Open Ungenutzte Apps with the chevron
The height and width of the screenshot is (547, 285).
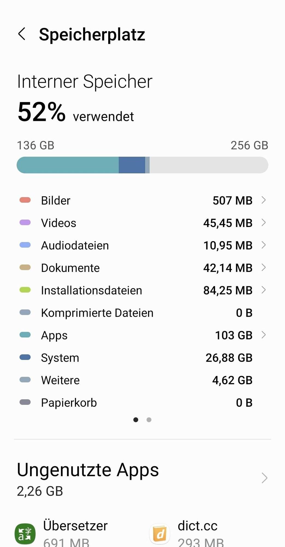coord(264,478)
